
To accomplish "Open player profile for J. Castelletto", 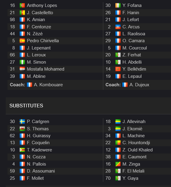I will (40, 13).
